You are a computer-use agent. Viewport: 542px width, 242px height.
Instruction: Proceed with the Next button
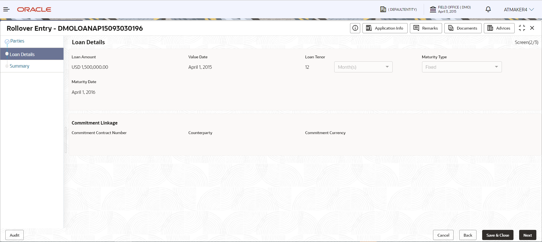528,235
